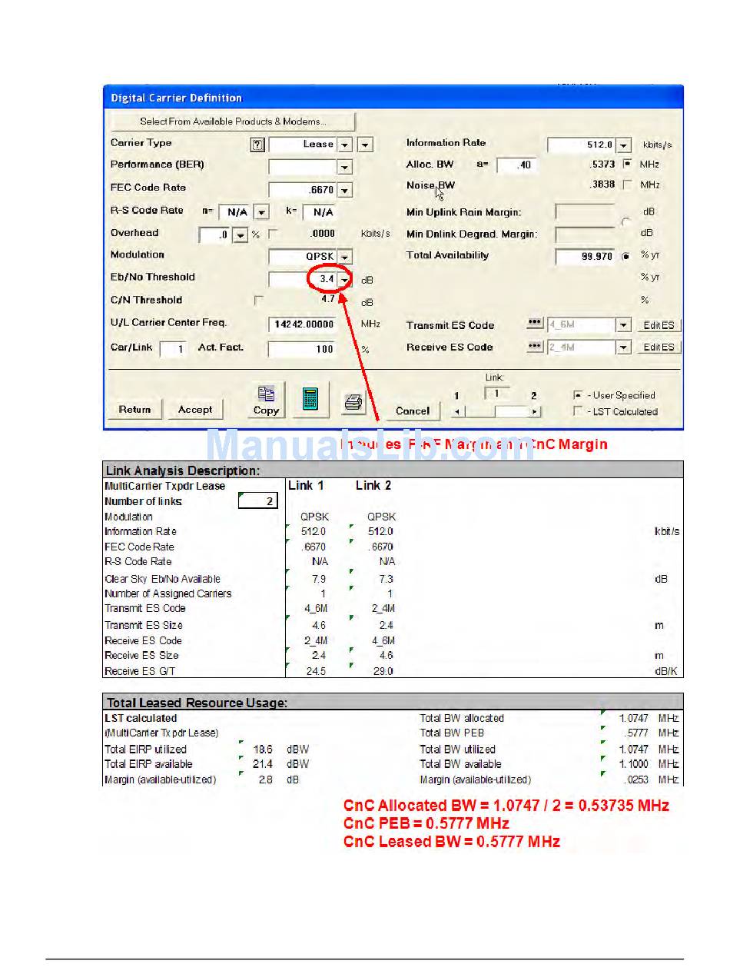Click the printer icon button
This screenshot has height=974, width=730.
coord(353,401)
